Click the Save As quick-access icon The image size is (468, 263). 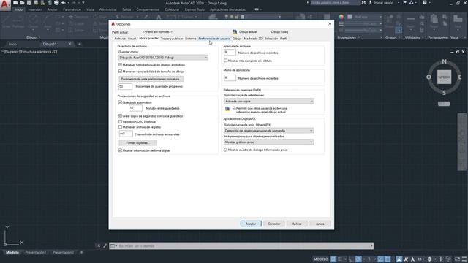point(36,3)
